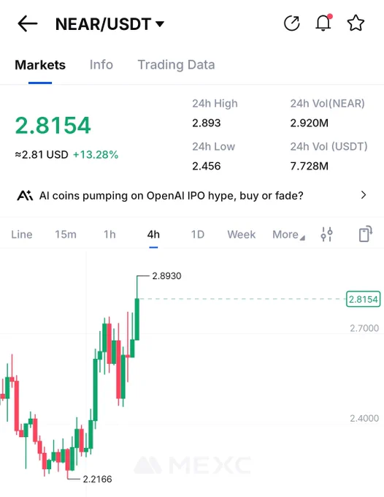Image resolution: width=384 pixels, height=497 pixels.
Task: Open price alerts bell icon
Action: [323, 23]
